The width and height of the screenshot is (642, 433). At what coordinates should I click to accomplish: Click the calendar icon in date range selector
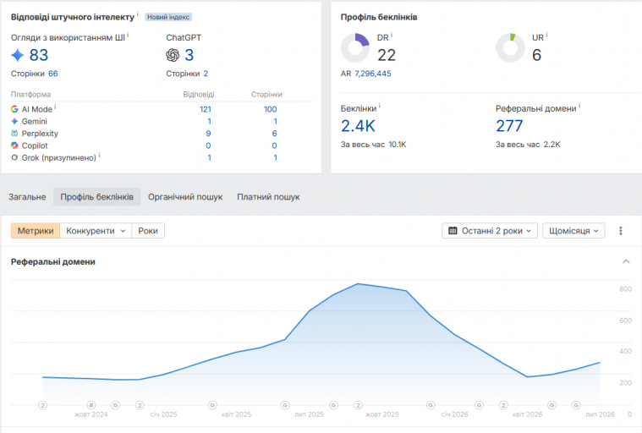point(453,231)
